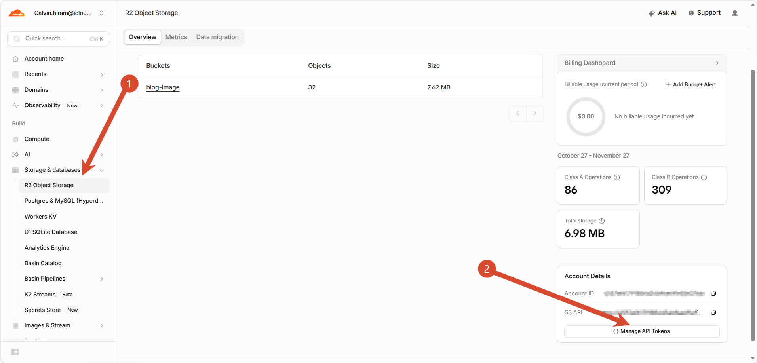Show info about Class B Operations
The width and height of the screenshot is (757, 363).
pos(704,177)
